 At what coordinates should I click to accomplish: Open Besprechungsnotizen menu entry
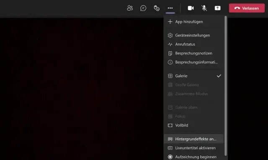coord(193,53)
